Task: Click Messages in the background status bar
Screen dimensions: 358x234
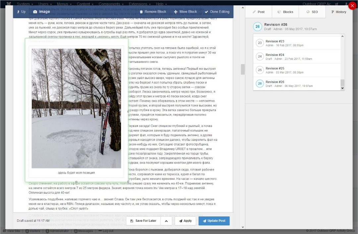Action: (84, 231)
